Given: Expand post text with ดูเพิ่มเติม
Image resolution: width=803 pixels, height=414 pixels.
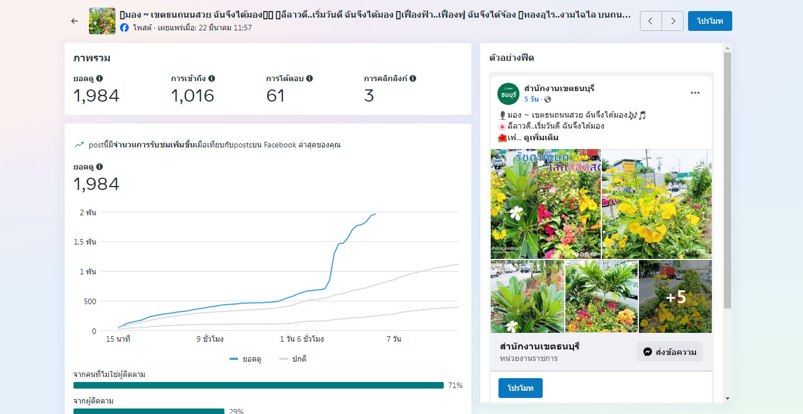Looking at the screenshot, I should [x=541, y=137].
